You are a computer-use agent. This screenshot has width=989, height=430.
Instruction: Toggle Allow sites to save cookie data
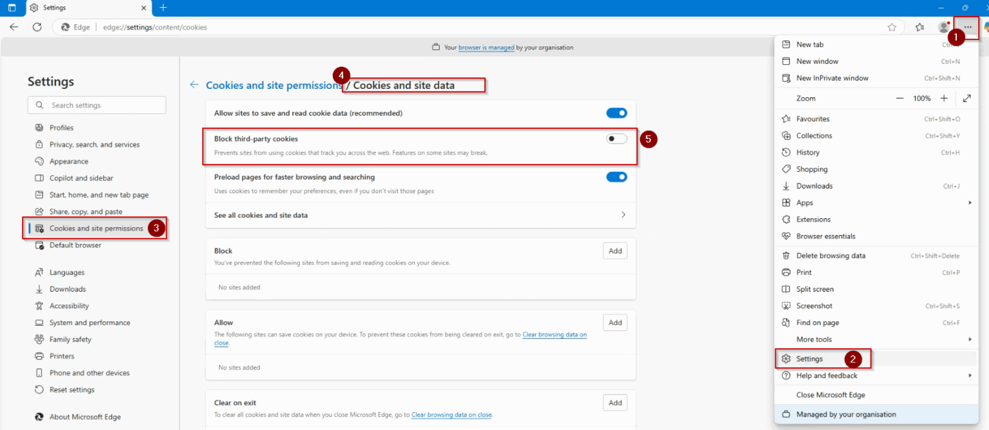616,113
